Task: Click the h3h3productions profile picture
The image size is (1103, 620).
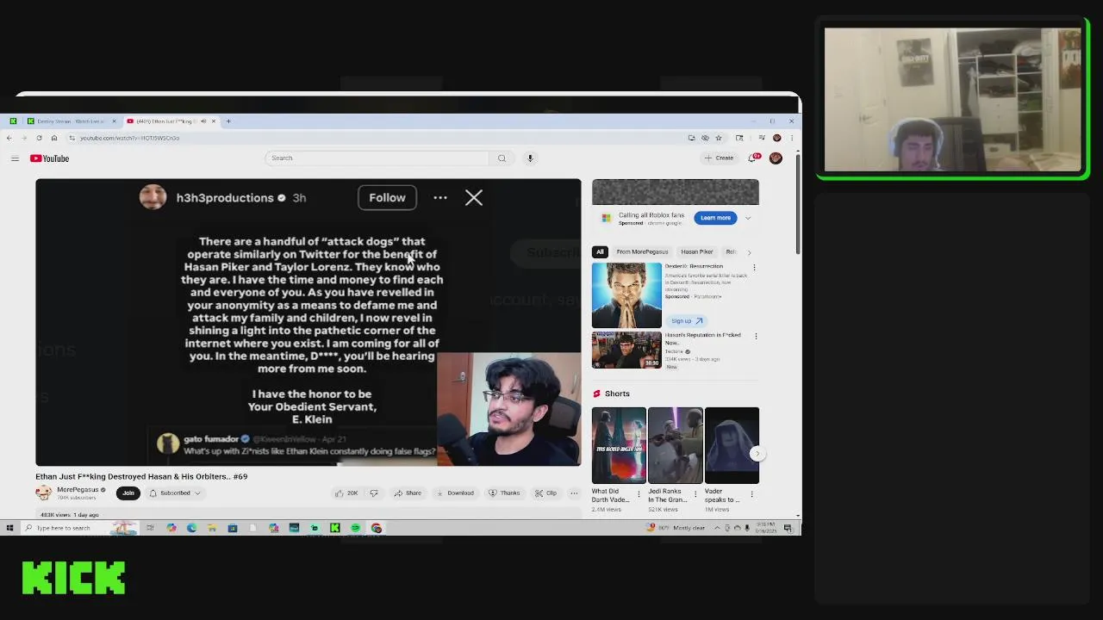Action: click(x=153, y=196)
